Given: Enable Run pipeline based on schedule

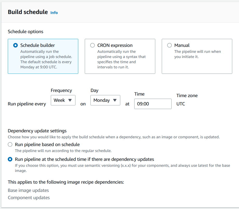Looking at the screenshot, I should click(10, 145).
